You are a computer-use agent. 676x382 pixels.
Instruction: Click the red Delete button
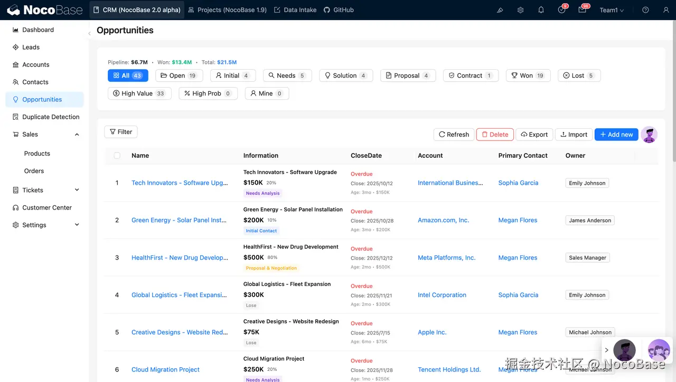point(495,135)
